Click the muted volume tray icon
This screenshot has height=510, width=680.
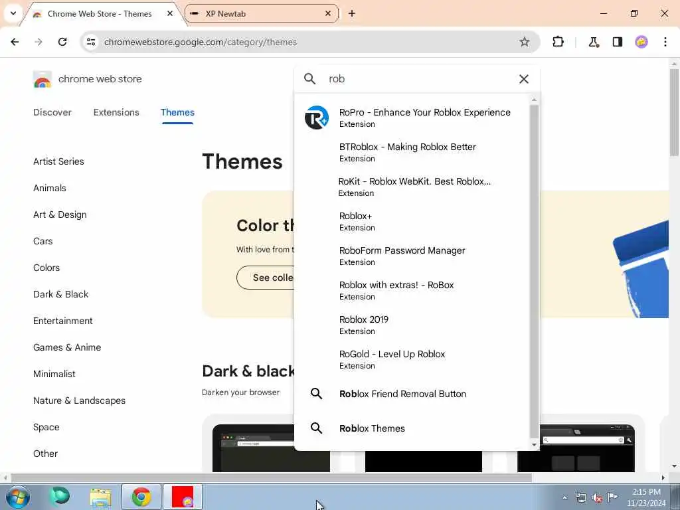click(x=597, y=497)
